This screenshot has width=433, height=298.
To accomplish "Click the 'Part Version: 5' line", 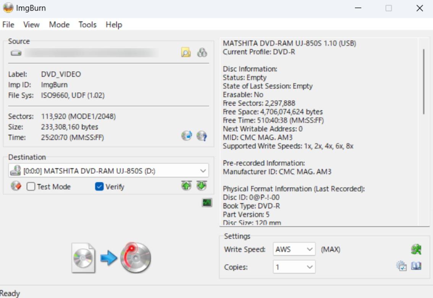I will (x=246, y=215).
